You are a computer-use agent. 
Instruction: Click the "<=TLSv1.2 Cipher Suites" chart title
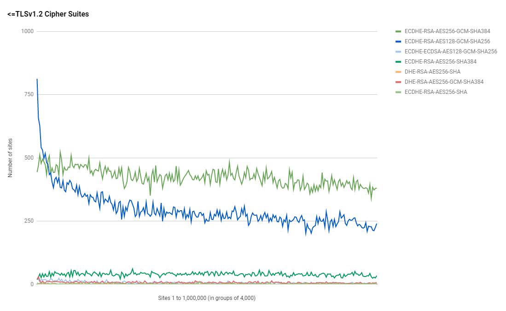coord(48,14)
